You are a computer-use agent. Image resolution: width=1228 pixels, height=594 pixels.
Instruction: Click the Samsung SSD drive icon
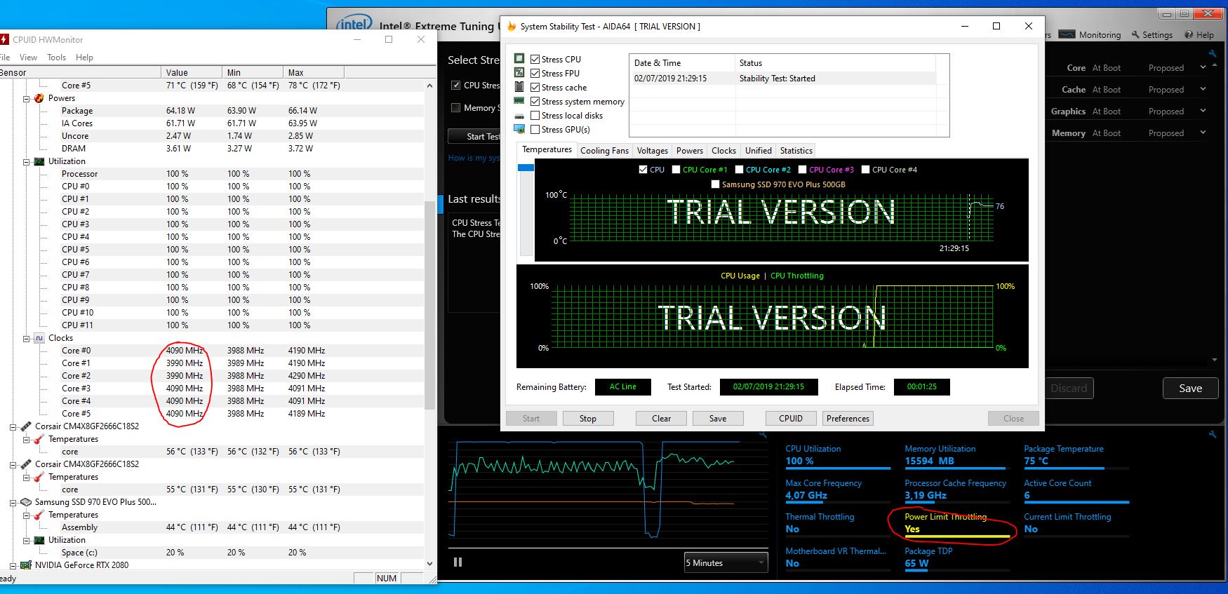coord(26,502)
